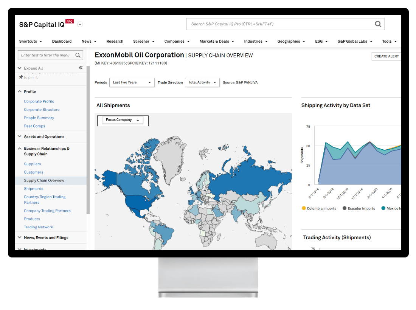This screenshot has width=416, height=310.
Task: Open Customers link
Action: click(33, 172)
